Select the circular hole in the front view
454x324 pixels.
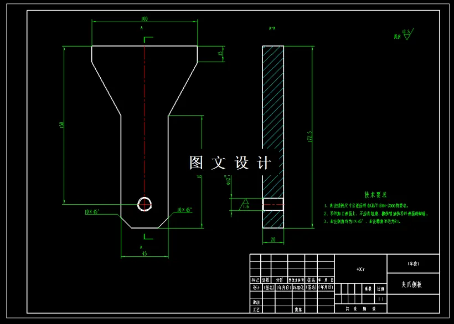coord(145,204)
